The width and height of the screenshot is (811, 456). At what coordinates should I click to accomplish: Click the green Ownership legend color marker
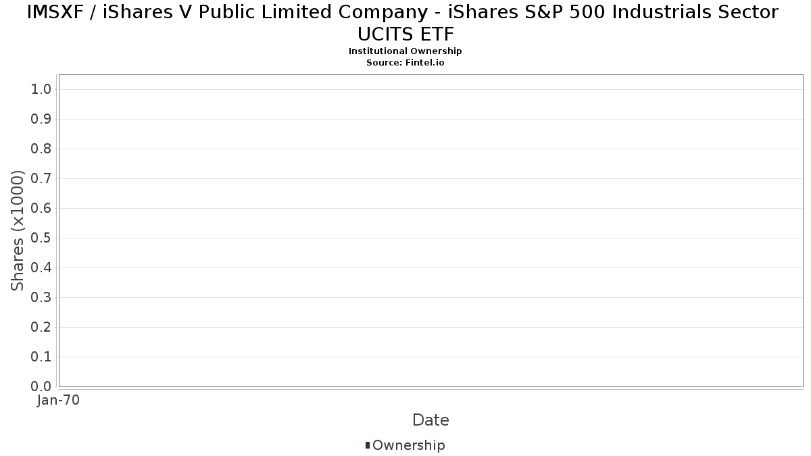[x=368, y=445]
